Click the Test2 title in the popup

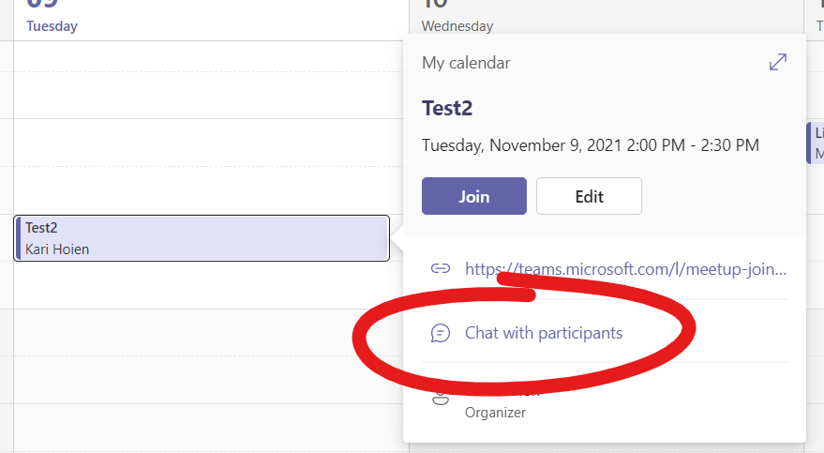[x=447, y=107]
